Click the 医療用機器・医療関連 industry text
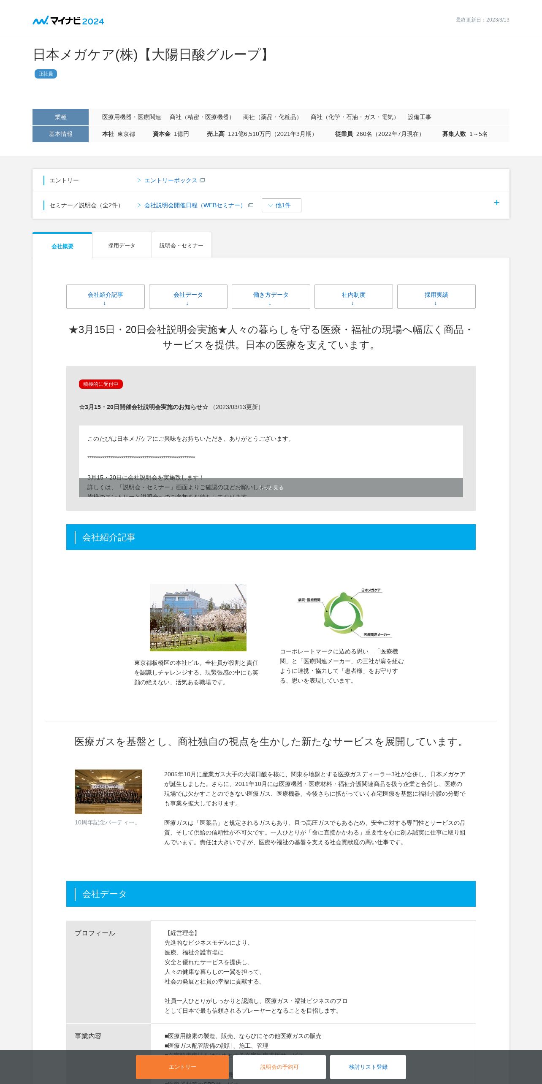Image resolution: width=542 pixels, height=1084 pixels. point(132,117)
